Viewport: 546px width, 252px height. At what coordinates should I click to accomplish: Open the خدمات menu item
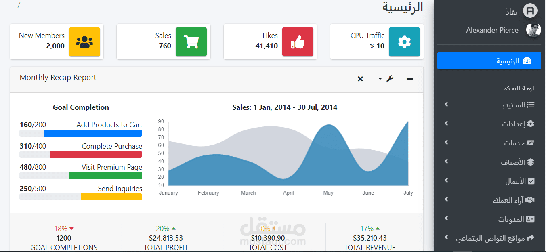click(x=489, y=143)
